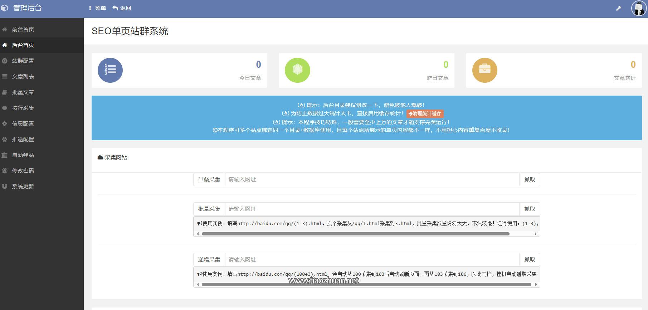Focus the 递增采集 URL input field
The height and width of the screenshot is (310, 648).
[x=372, y=259]
